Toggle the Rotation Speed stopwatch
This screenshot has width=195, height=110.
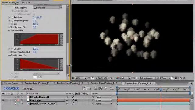pos(12,21)
